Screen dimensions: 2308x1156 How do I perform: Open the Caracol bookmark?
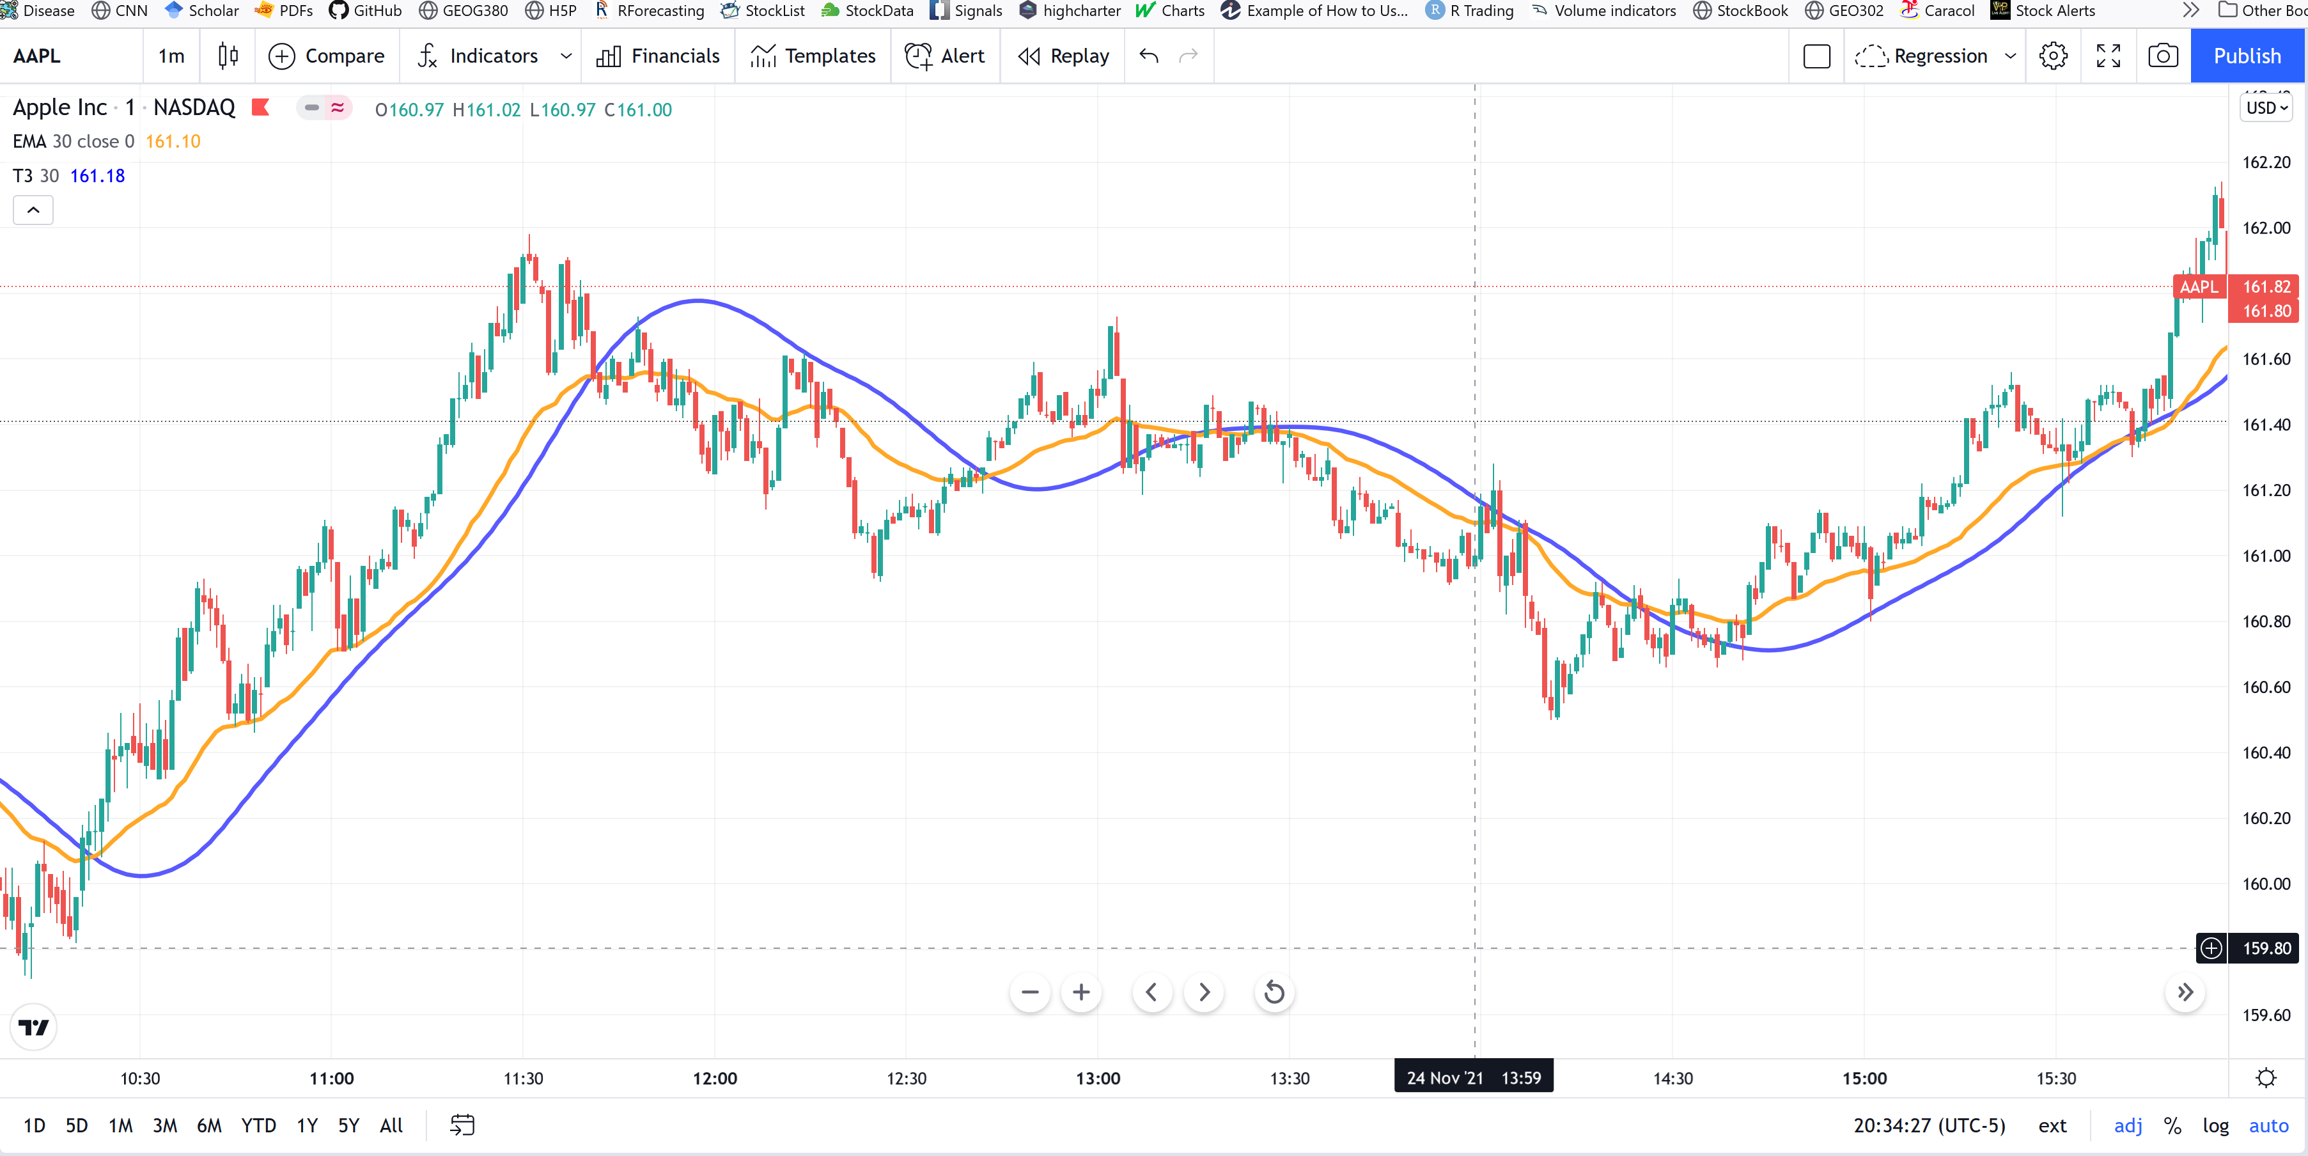click(x=1937, y=11)
